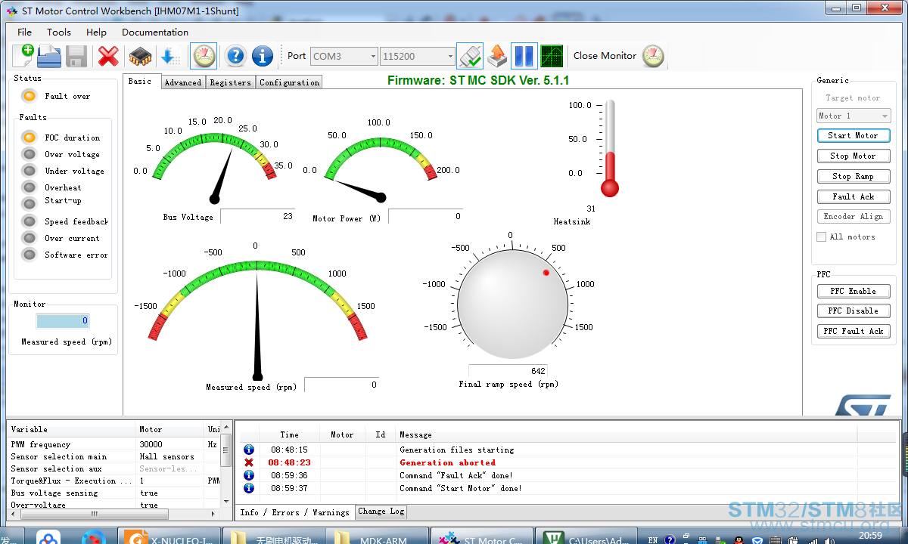Open the Tools menu
Screen dimensions: 908x544
click(59, 32)
